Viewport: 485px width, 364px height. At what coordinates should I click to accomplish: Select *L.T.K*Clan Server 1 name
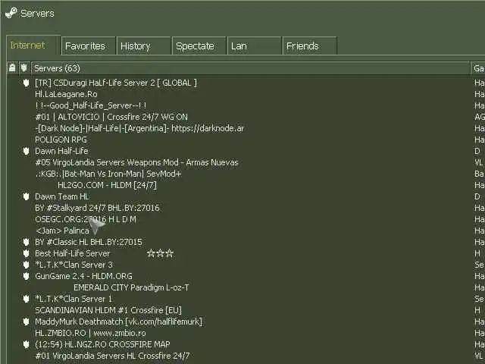click(74, 299)
